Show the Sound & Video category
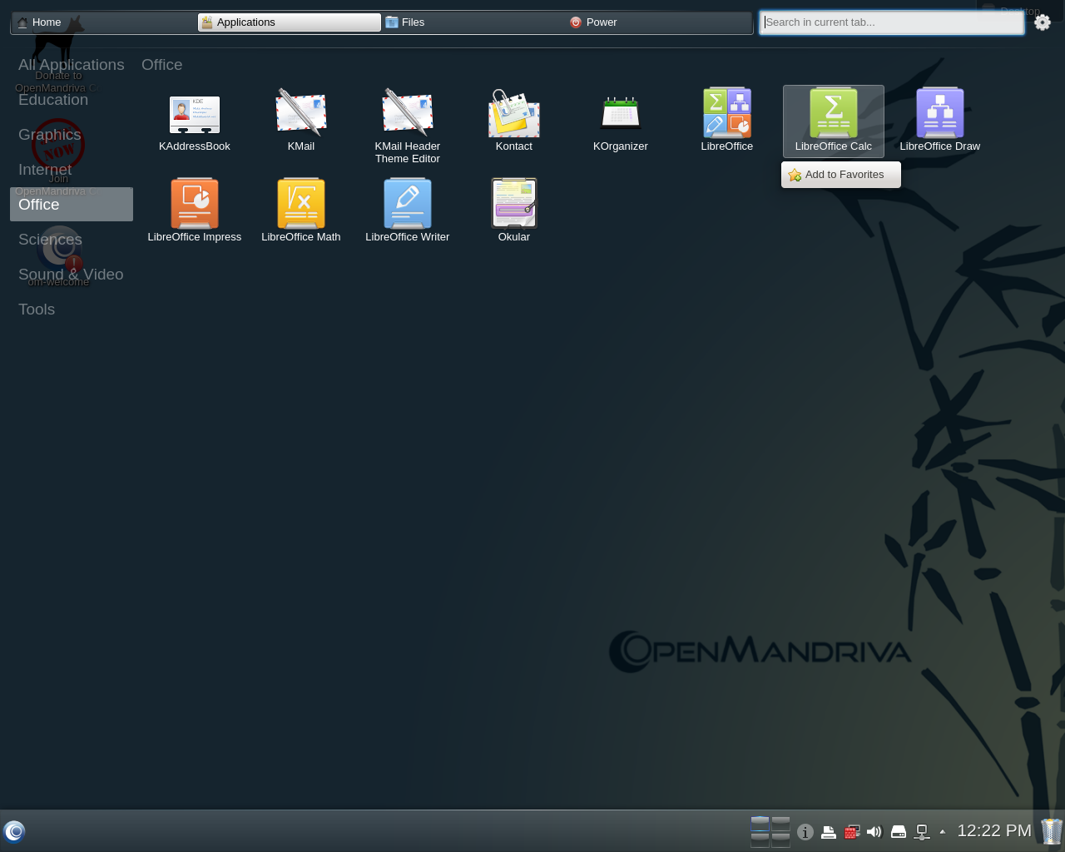This screenshot has width=1065, height=852. pyautogui.click(x=72, y=275)
